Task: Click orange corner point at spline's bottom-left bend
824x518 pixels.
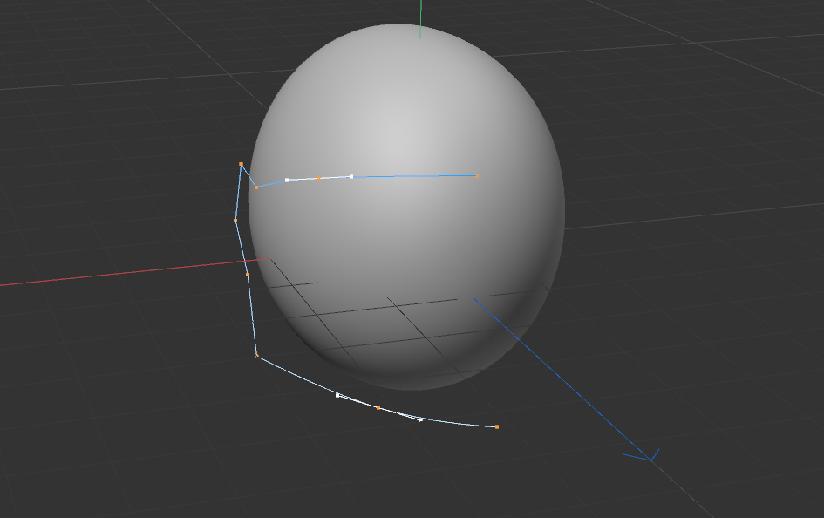Action: pos(256,356)
